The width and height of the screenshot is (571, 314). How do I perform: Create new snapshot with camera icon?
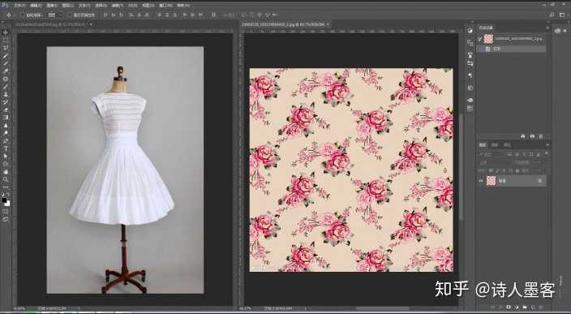click(532, 135)
